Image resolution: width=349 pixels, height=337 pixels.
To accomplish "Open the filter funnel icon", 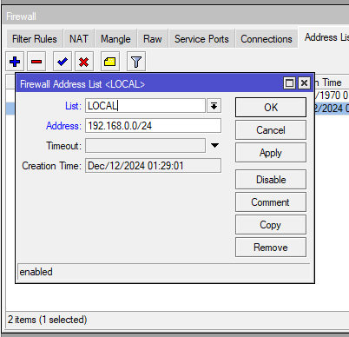I will (136, 62).
